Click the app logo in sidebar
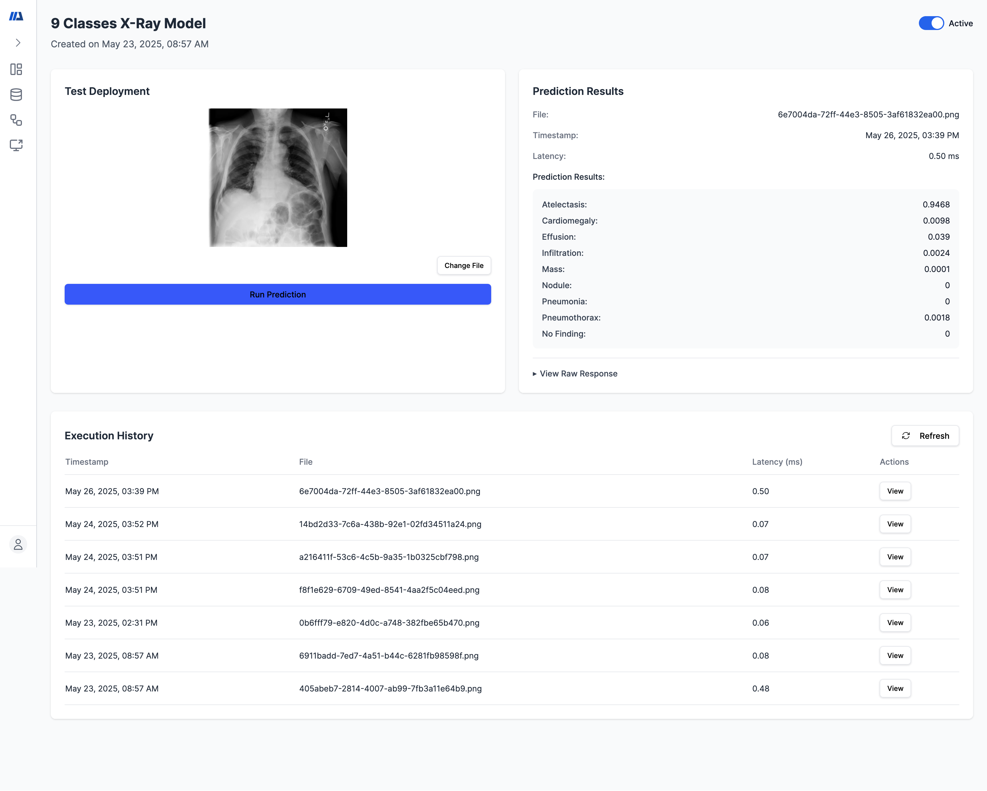 tap(16, 16)
